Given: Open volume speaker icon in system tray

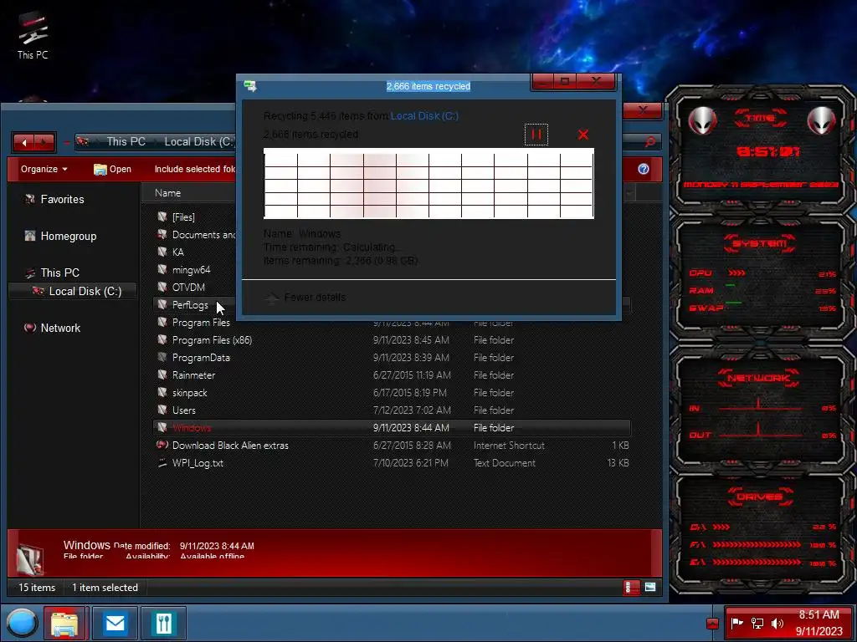Looking at the screenshot, I should click(777, 624).
